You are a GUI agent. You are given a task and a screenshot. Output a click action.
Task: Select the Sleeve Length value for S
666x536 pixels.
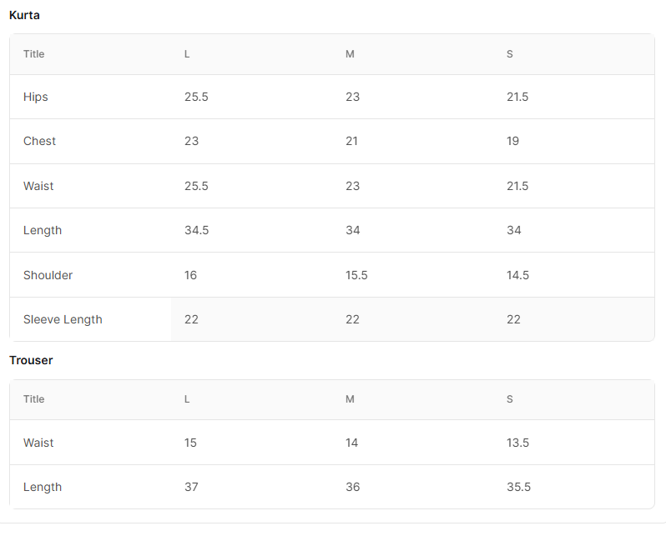513,319
